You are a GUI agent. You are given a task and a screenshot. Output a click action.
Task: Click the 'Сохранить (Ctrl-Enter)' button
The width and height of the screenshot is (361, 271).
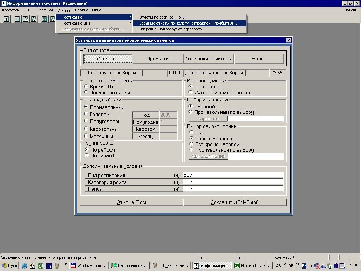[x=235, y=202]
